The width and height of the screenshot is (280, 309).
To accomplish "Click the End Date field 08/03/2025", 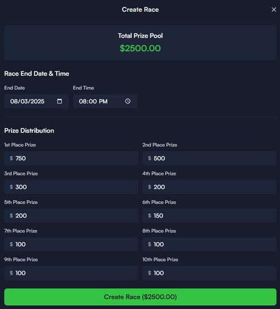I will [36, 101].
